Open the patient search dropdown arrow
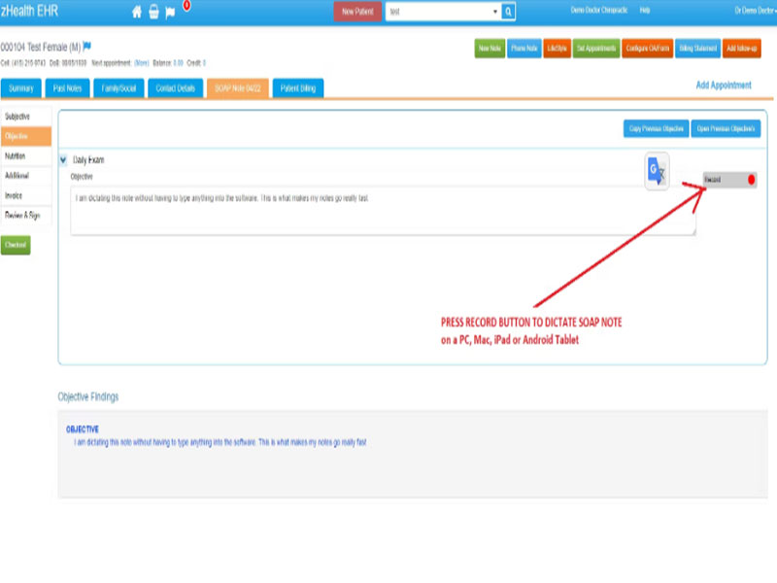This screenshot has width=777, height=583. [495, 12]
